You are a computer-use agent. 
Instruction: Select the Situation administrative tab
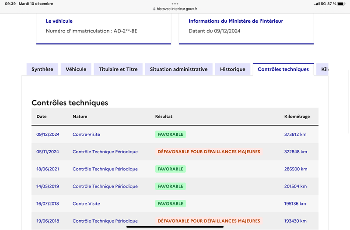(x=179, y=69)
